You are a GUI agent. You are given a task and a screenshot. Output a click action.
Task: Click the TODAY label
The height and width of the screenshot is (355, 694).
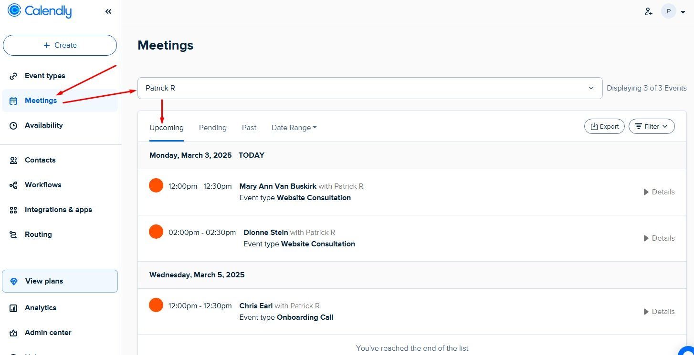coord(252,155)
